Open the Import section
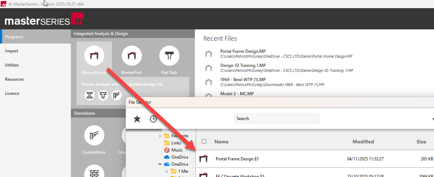Viewport: 434px width, 177px height. (35, 51)
